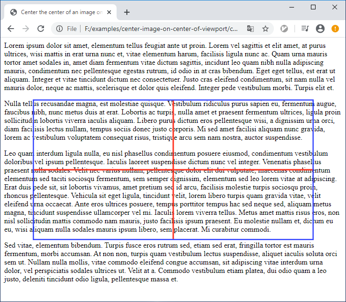Maximize the browser window

tap(313, 7)
